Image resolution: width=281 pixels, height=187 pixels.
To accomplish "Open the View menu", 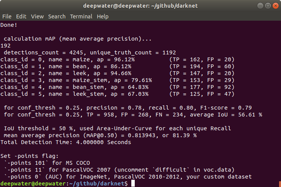I will point(37,16).
